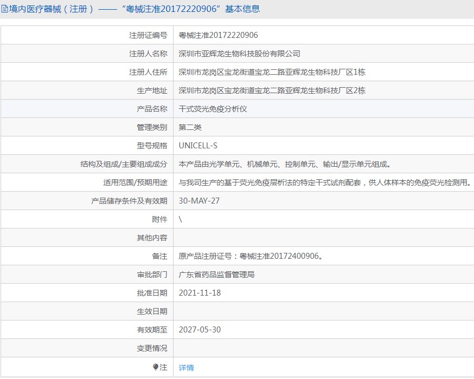Image resolution: width=474 pixels, height=379 pixels.
Task: Click the intended use text starting with 与我司生产的
Action: click(324, 182)
